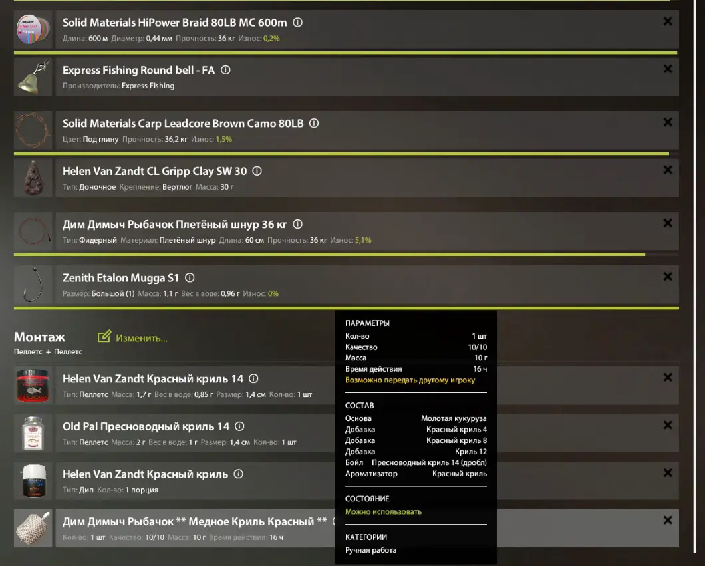
Task: Click Ручная работа category in tooltip
Action: (x=371, y=550)
